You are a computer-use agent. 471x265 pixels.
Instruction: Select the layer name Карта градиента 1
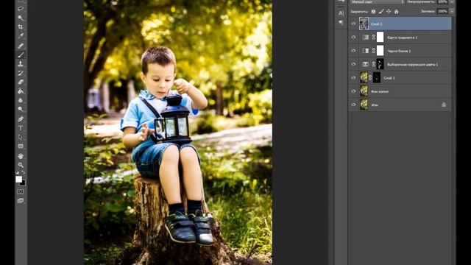point(402,38)
